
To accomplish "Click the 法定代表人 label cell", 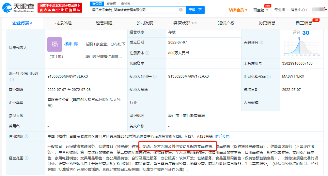I will pyautogui.click(x=26, y=48).
